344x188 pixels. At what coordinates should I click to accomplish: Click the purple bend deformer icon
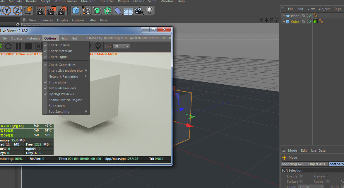(118, 11)
